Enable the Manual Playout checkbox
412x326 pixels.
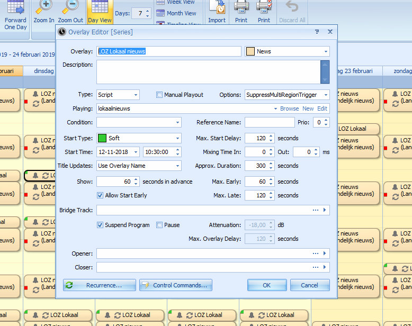tap(159, 95)
